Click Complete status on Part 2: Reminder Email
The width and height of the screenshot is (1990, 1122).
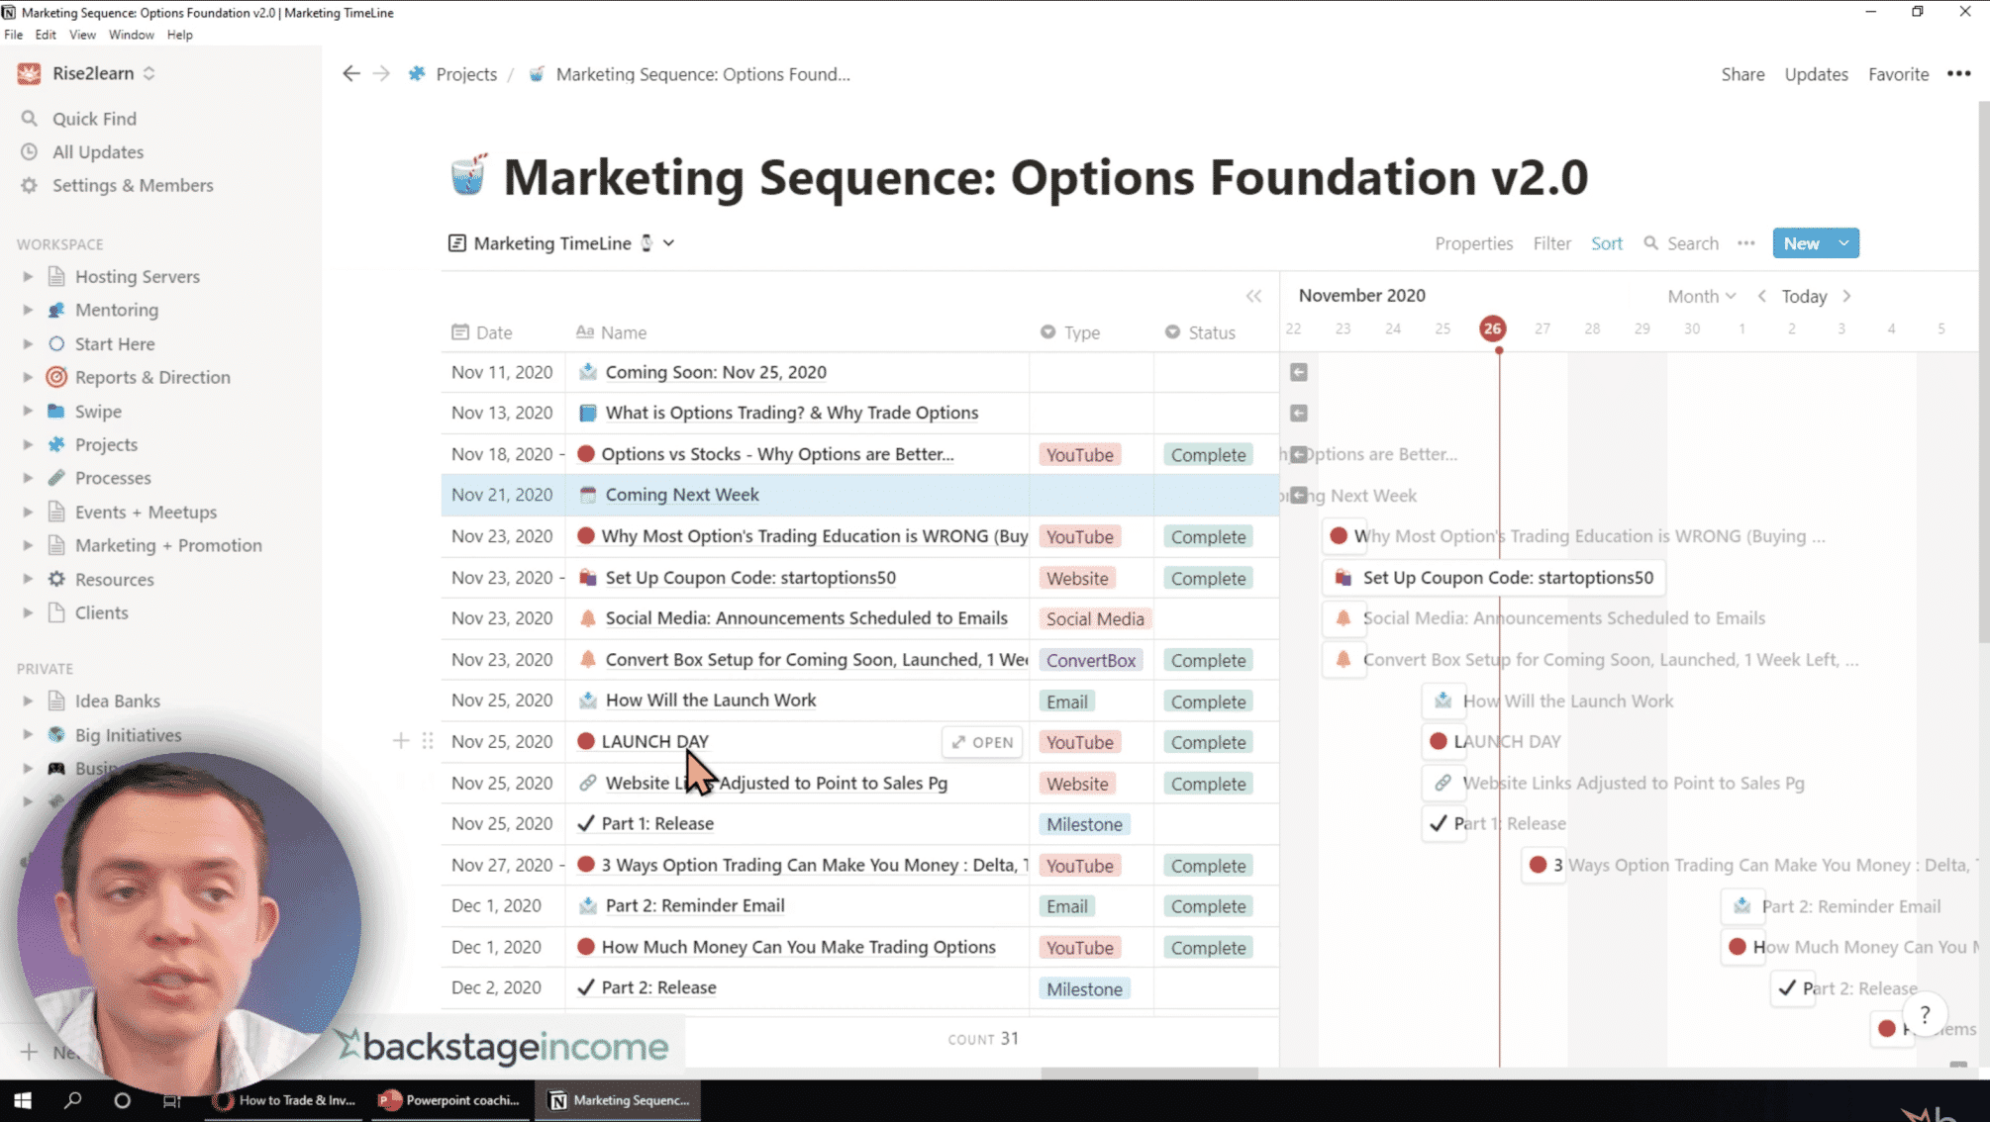point(1208,906)
